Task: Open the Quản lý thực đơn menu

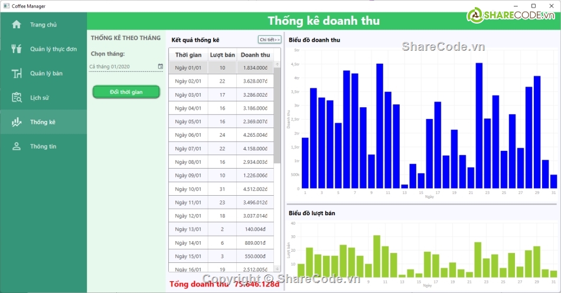Action: [x=53, y=50]
